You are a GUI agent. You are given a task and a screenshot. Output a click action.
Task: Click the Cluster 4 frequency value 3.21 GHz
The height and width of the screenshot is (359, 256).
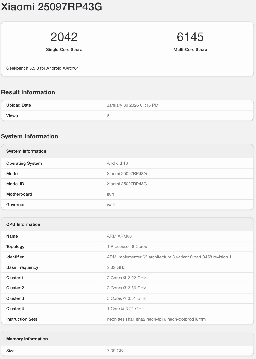pos(125,309)
